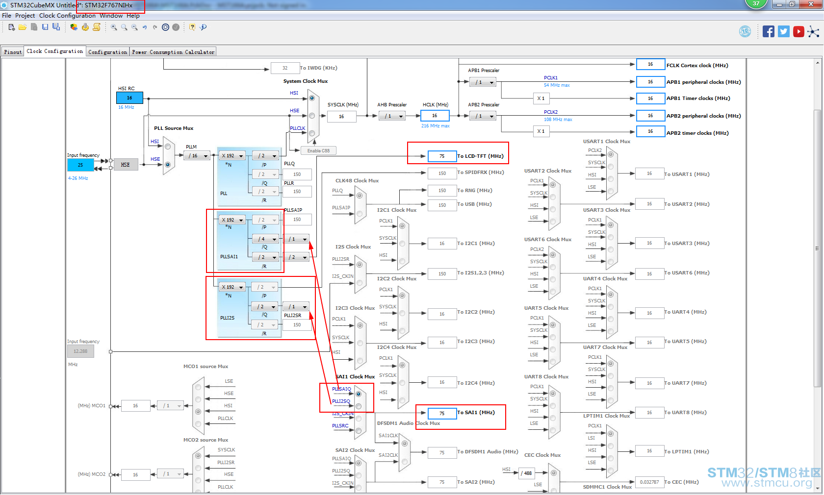The image size is (824, 495).
Task: Click the grey checkmark resolve clock issues icon
Action: click(x=176, y=27)
